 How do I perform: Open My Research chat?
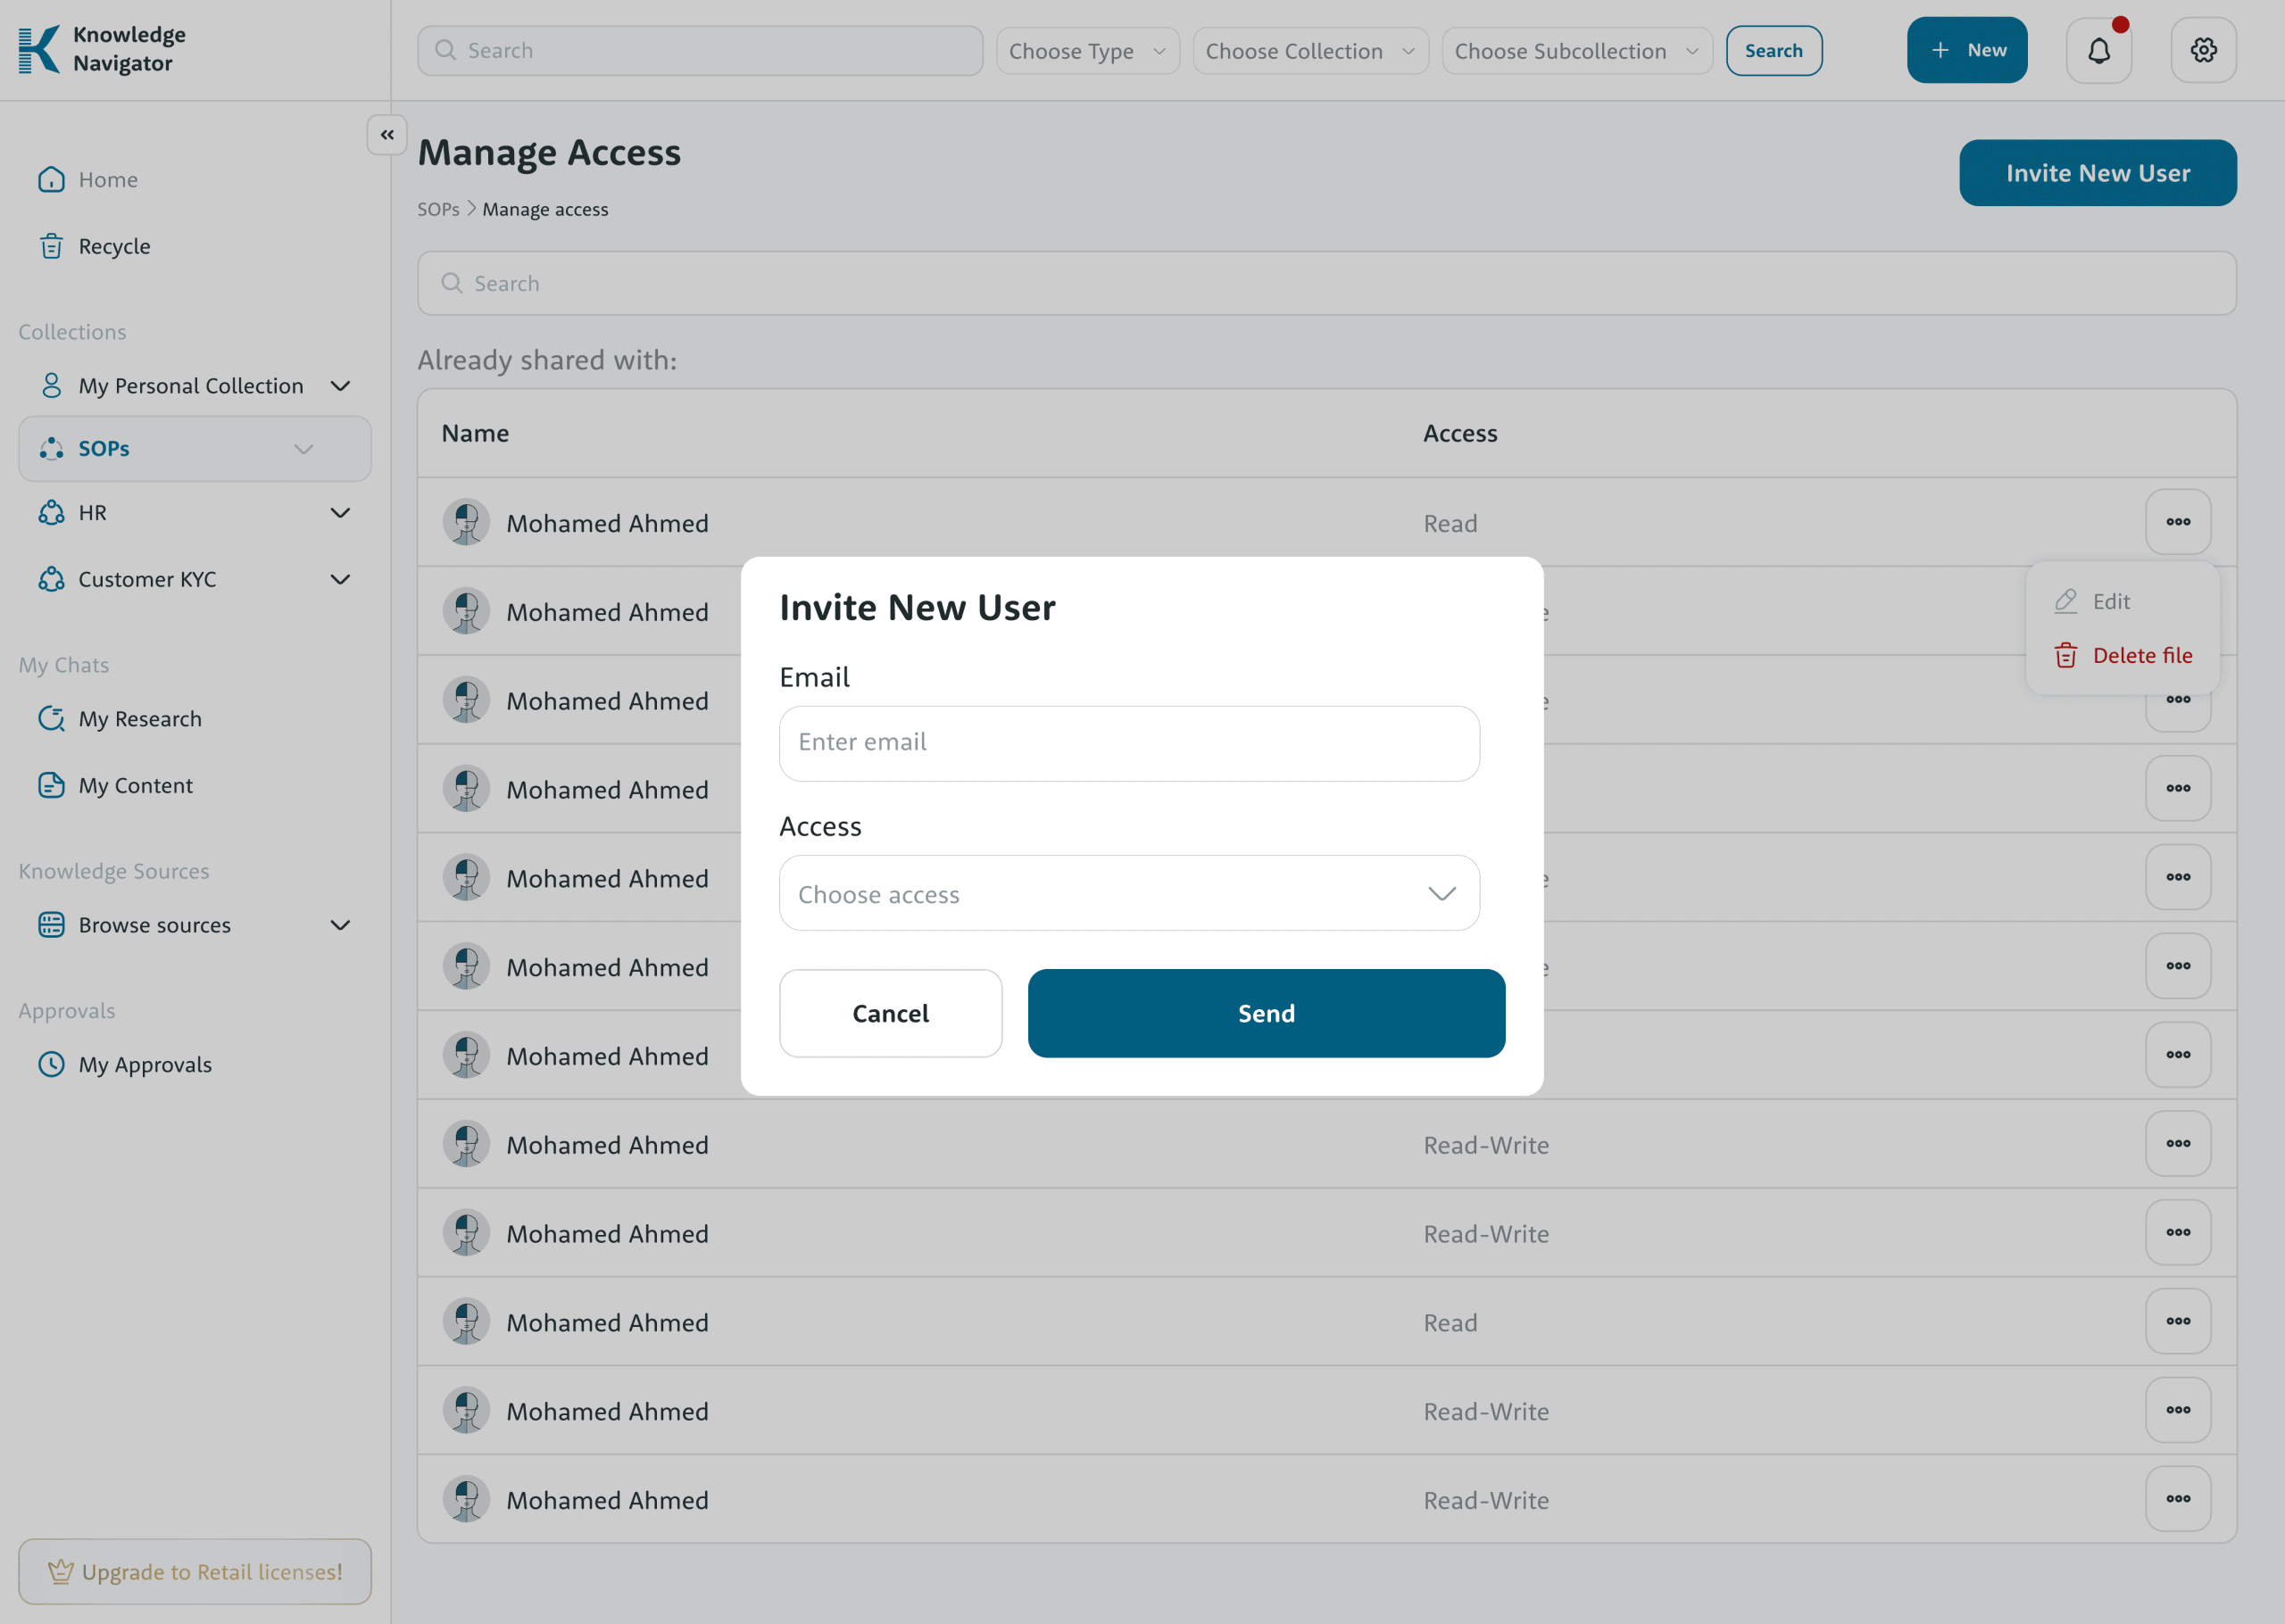[x=139, y=719]
